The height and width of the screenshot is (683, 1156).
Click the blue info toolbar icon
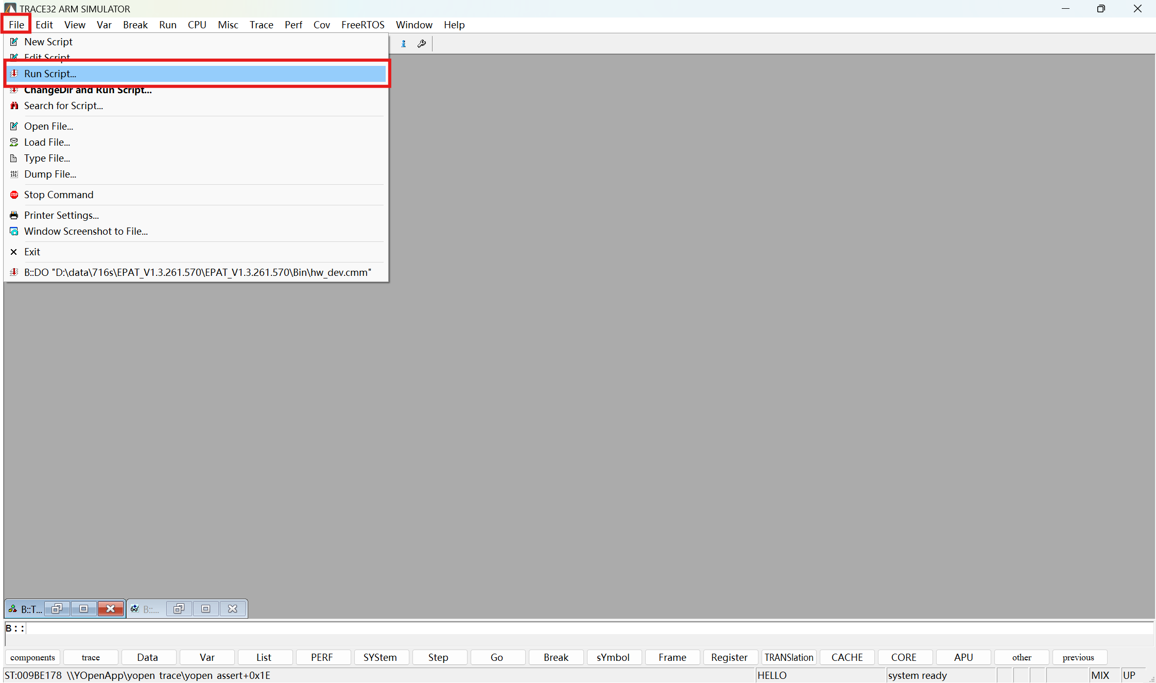pos(404,44)
